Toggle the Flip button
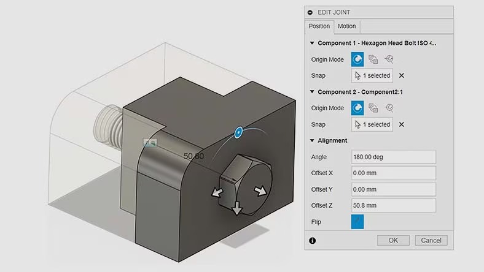 click(357, 222)
